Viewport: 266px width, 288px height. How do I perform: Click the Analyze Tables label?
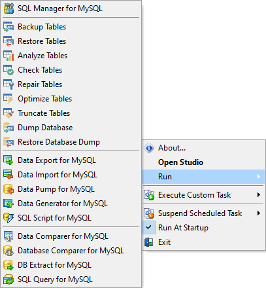[42, 56]
